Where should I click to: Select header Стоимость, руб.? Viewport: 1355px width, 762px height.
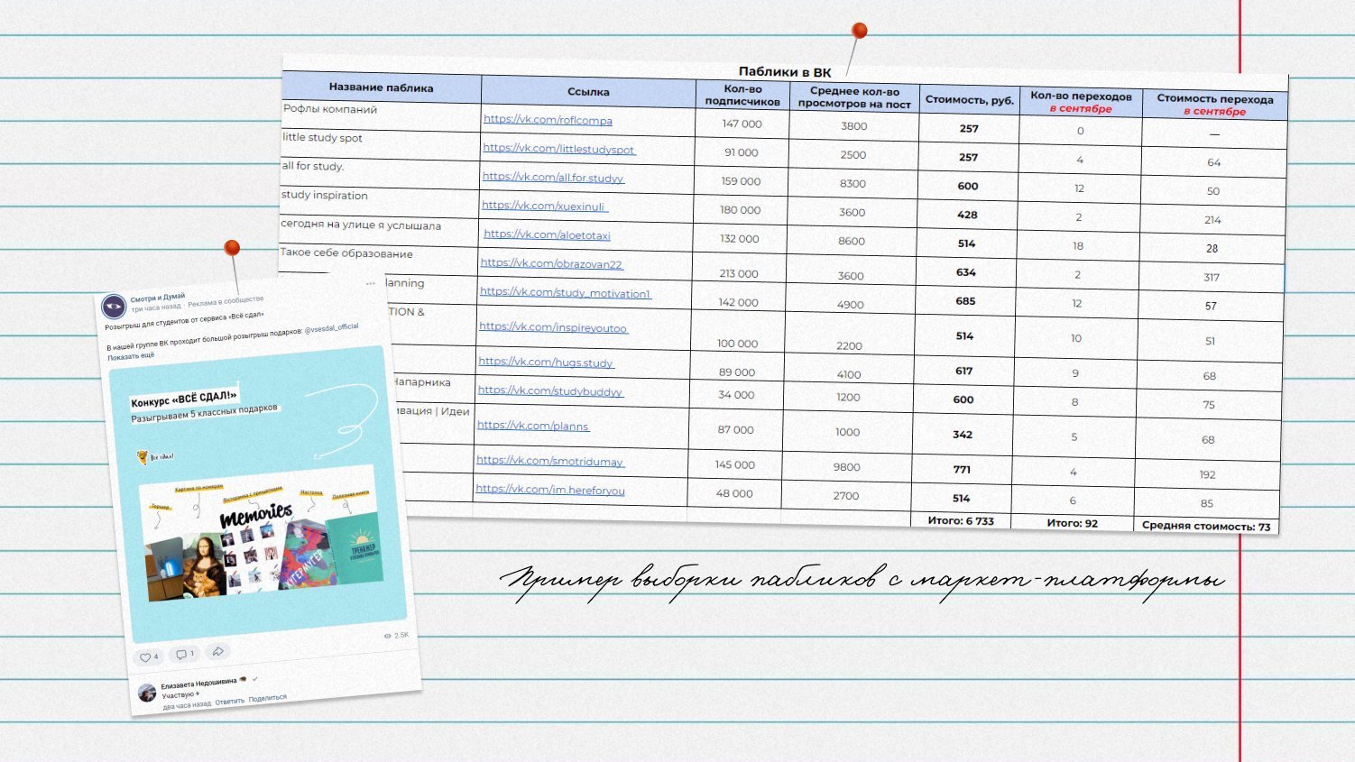(x=970, y=100)
